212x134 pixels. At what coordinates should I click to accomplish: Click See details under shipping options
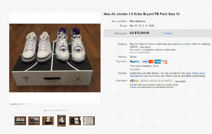(145, 47)
